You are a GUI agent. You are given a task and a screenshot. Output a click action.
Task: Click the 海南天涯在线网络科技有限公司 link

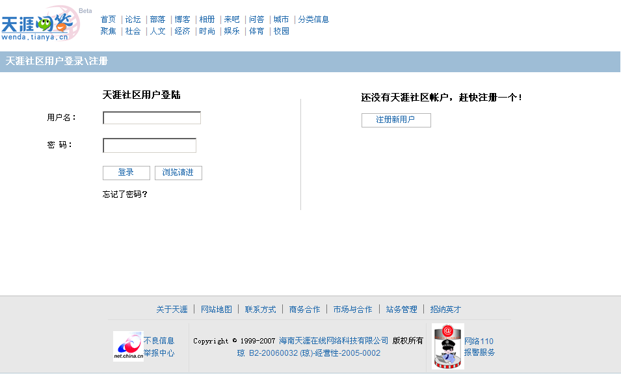pos(334,341)
